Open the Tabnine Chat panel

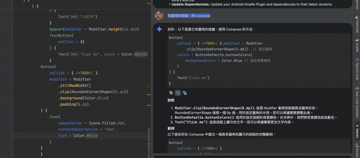(x=357, y=69)
